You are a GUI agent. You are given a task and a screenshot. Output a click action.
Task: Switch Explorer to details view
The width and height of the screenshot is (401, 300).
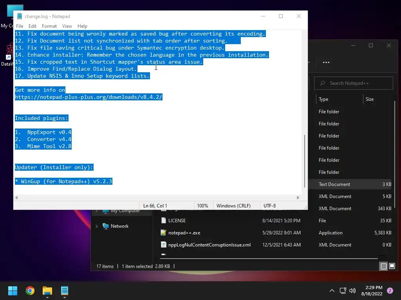pyautogui.click(x=384, y=266)
